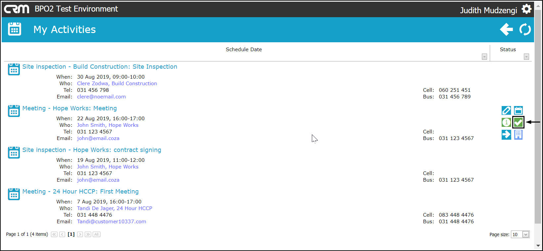Click cell number 060 251 451

(x=455, y=90)
